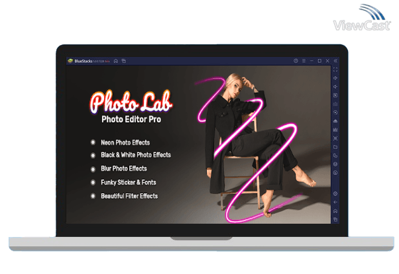399x274 pixels.
Task: Take a screenshot with the capture icon
Action: pos(335,138)
